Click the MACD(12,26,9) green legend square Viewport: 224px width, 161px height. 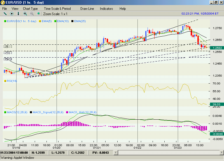5,112
